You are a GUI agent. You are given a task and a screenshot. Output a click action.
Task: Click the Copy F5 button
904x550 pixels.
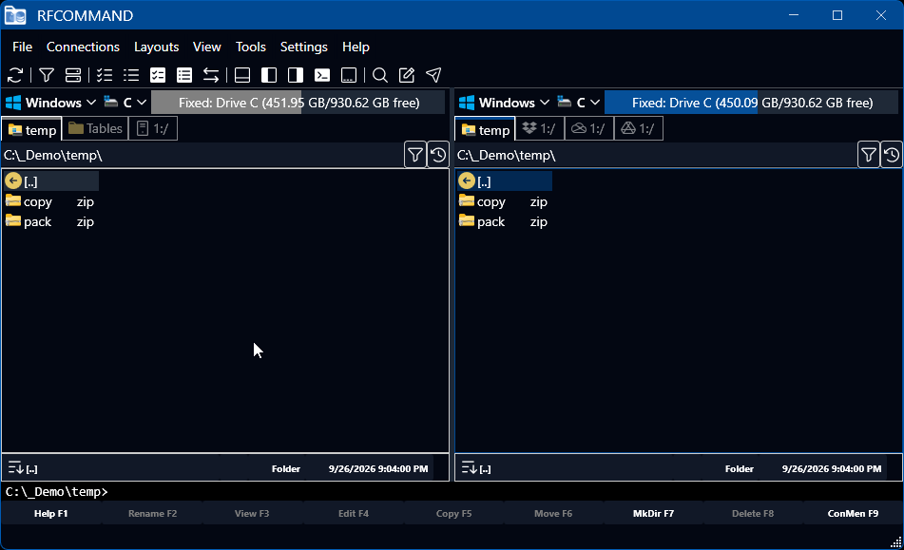tap(453, 513)
